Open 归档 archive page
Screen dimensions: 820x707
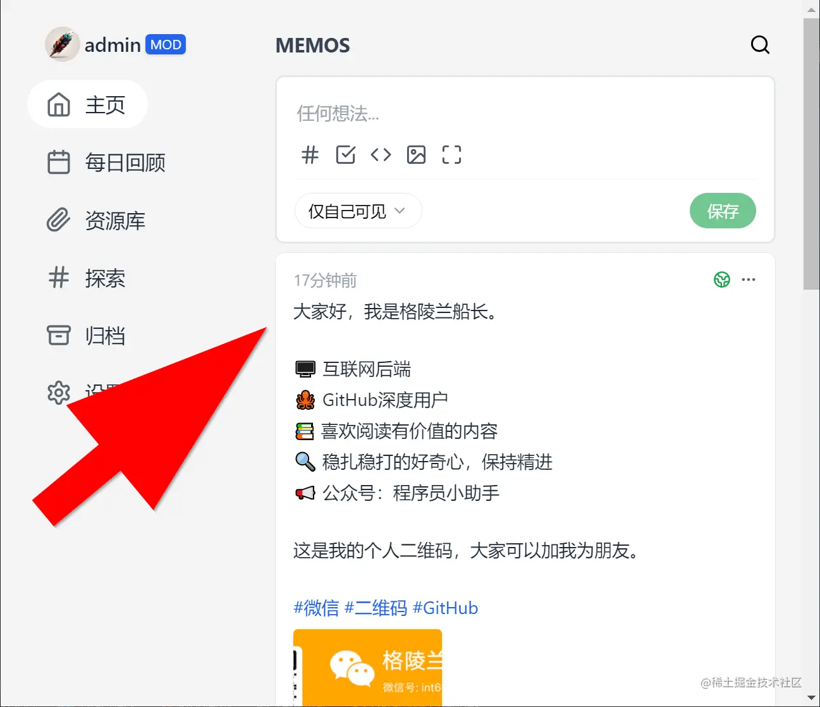click(x=87, y=335)
